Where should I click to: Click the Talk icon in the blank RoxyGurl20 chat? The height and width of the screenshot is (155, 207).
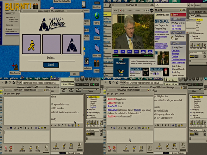(30, 149)
